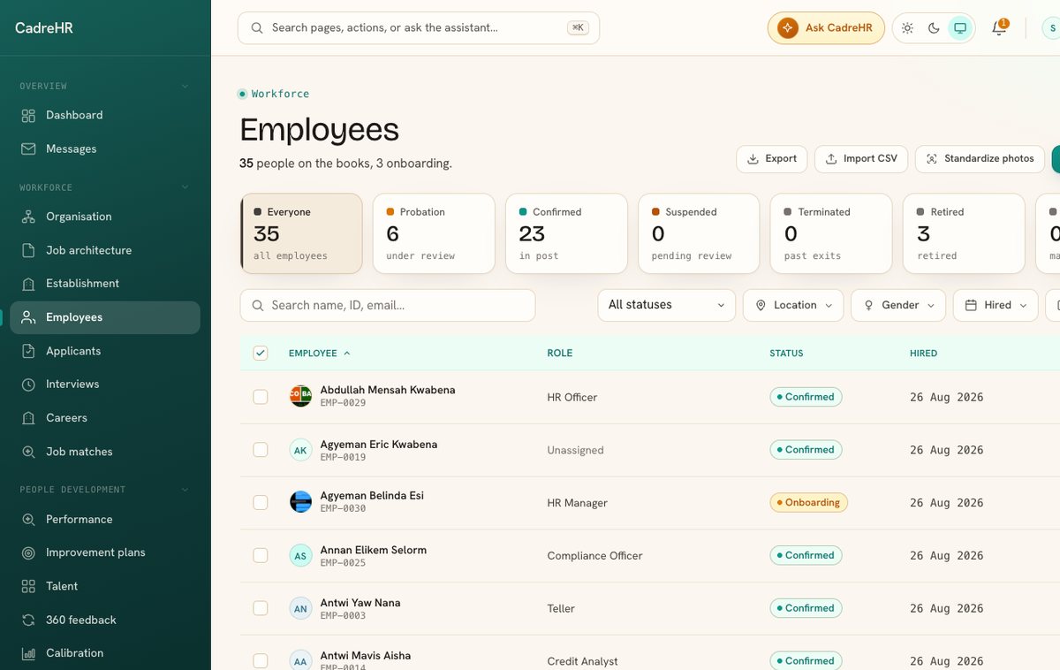The height and width of the screenshot is (670, 1060).
Task: Switch to light theme sun icon
Action: [907, 28]
